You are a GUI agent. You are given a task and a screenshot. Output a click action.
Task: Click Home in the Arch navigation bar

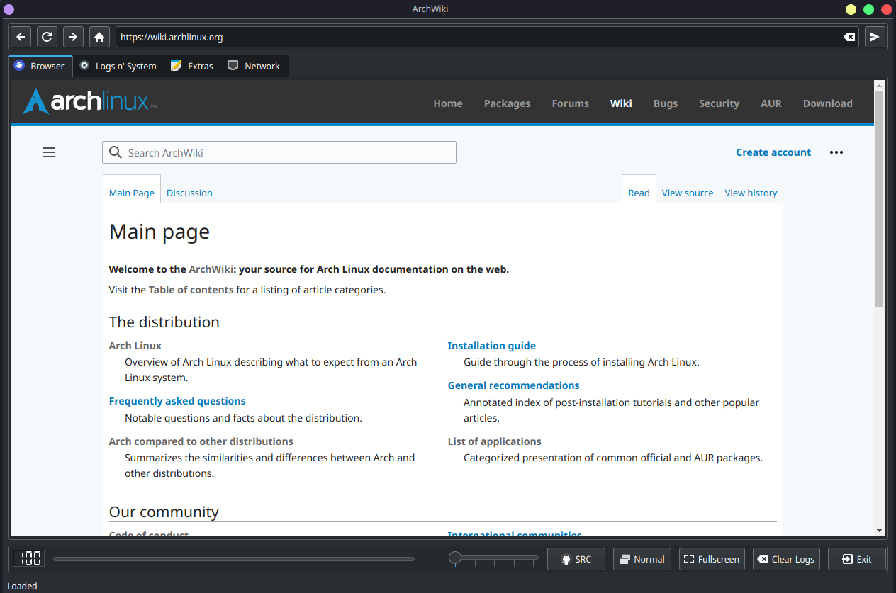coord(448,103)
